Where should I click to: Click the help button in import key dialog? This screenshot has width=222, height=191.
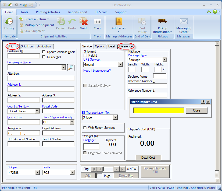pos(203,102)
